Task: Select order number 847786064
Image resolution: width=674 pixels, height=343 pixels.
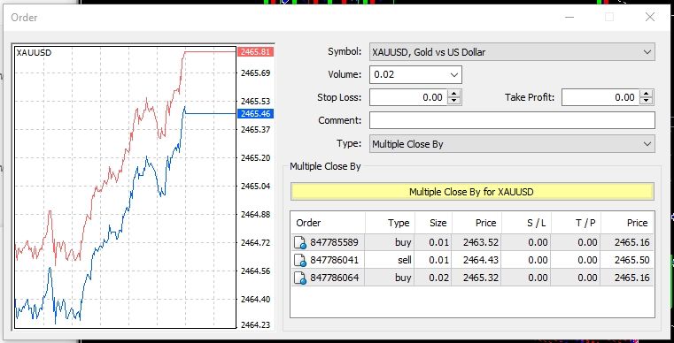Action: (334, 278)
